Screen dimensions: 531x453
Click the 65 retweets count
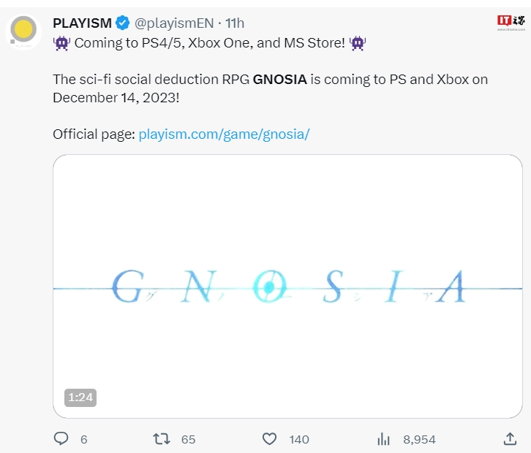188,439
